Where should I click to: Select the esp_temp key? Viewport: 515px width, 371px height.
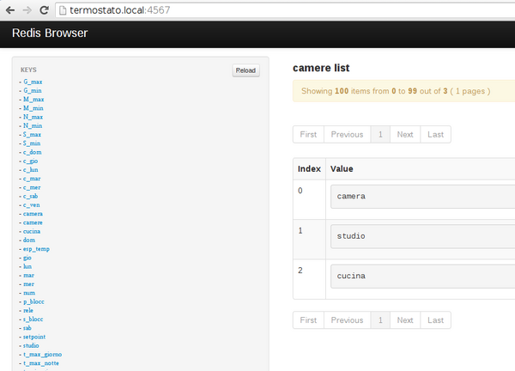pyautogui.click(x=36, y=249)
